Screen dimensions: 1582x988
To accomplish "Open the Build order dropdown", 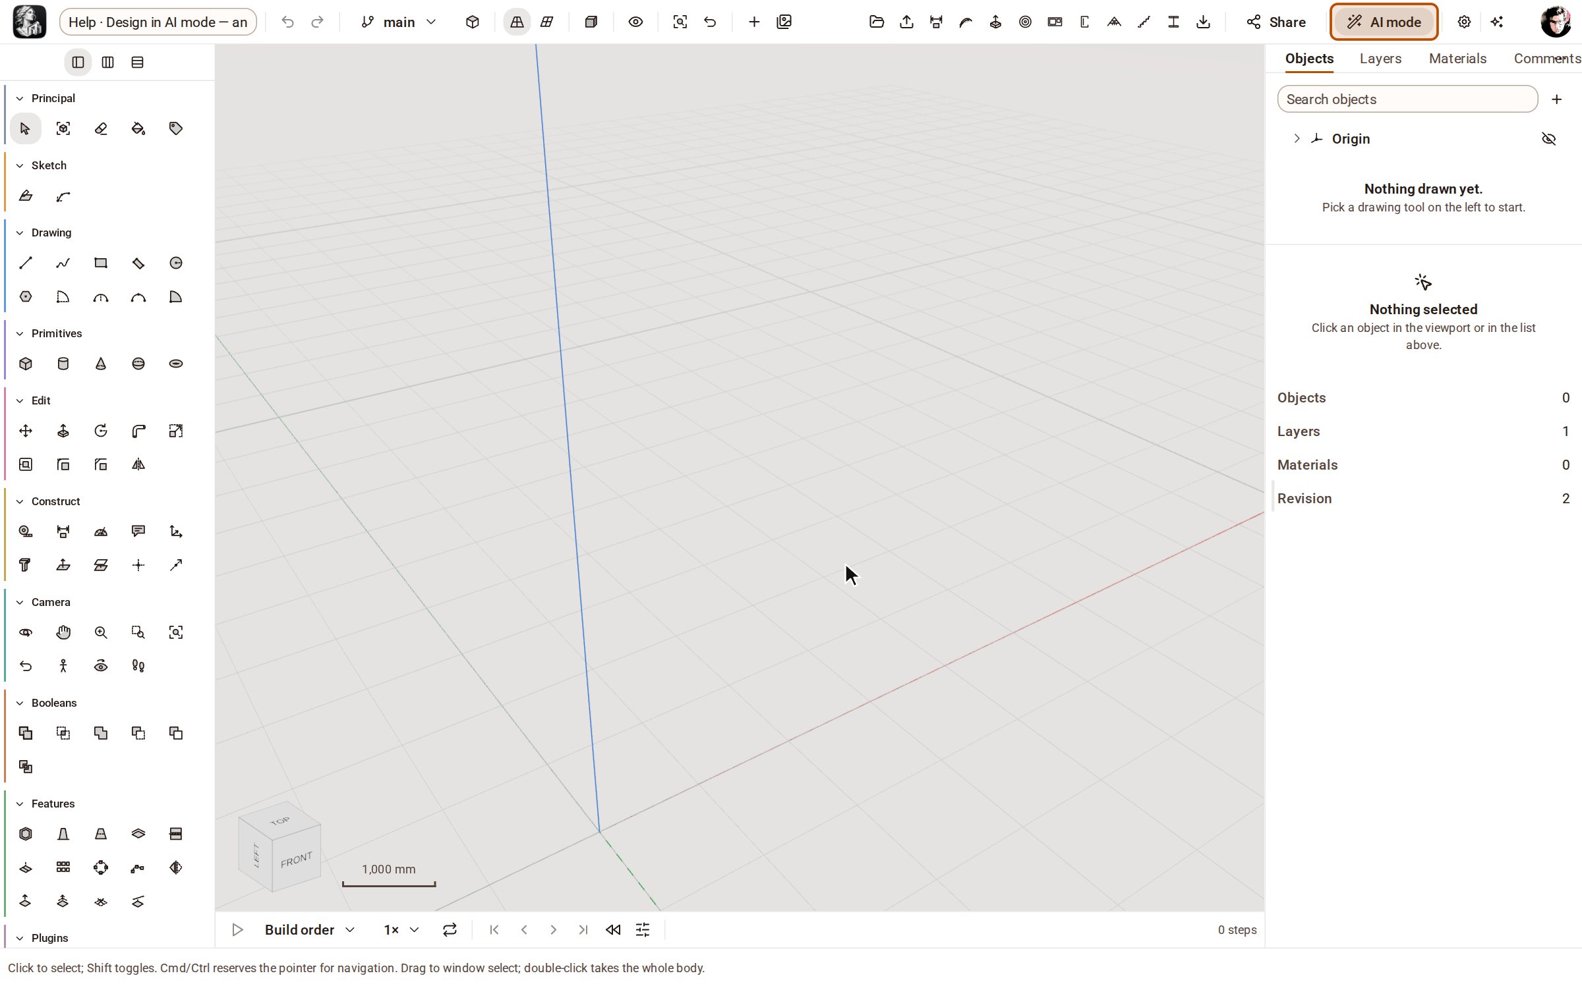I will tap(310, 929).
